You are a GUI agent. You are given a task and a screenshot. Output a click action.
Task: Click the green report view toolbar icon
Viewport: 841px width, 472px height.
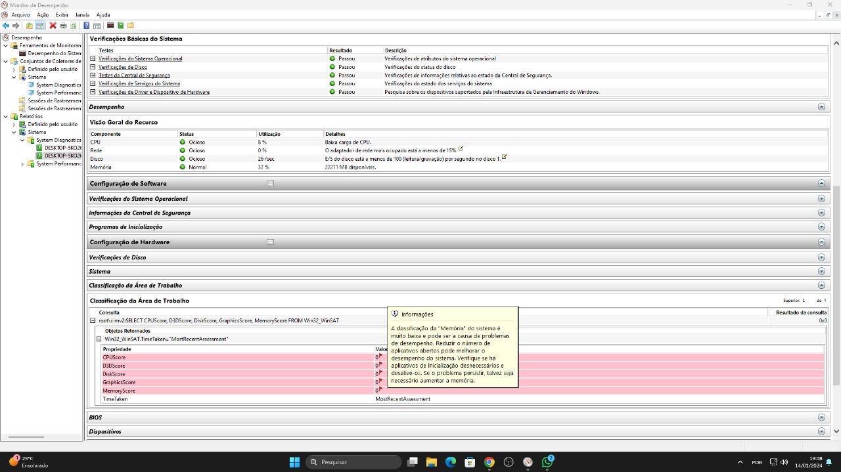coord(120,26)
